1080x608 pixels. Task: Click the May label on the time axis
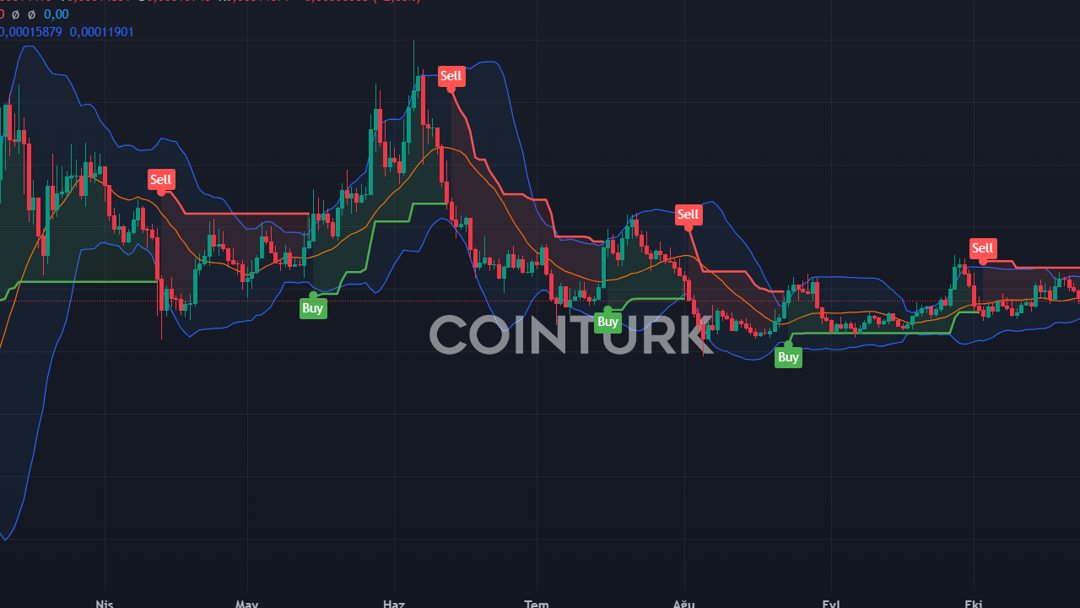[247, 603]
